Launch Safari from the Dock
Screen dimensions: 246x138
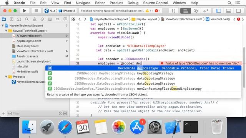[65, 127]
